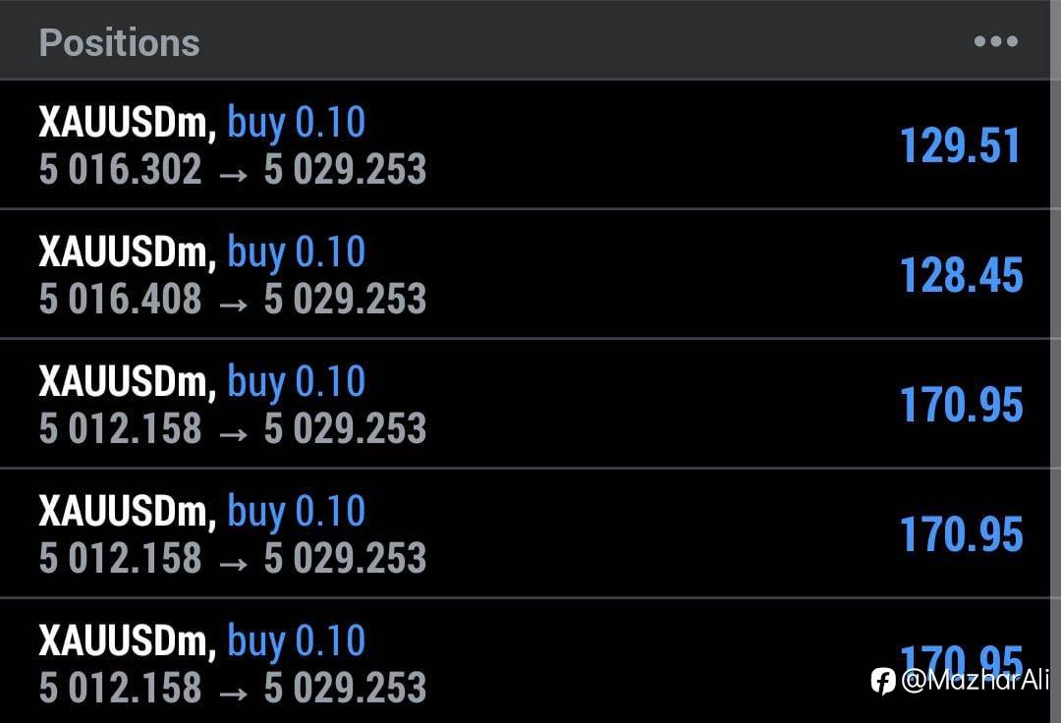The height and width of the screenshot is (723, 1061).
Task: Open the Positions three-dot options menu
Action: tap(995, 41)
